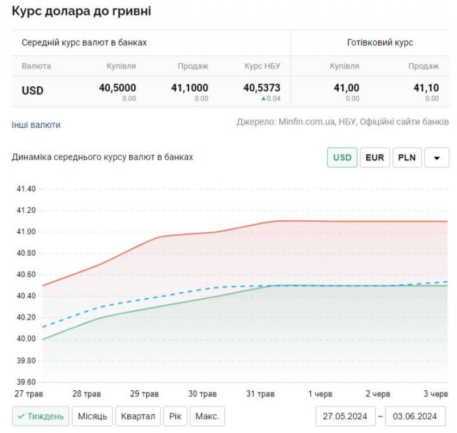
Task: Click the cash sale rate 41,10
Action: 426,88
